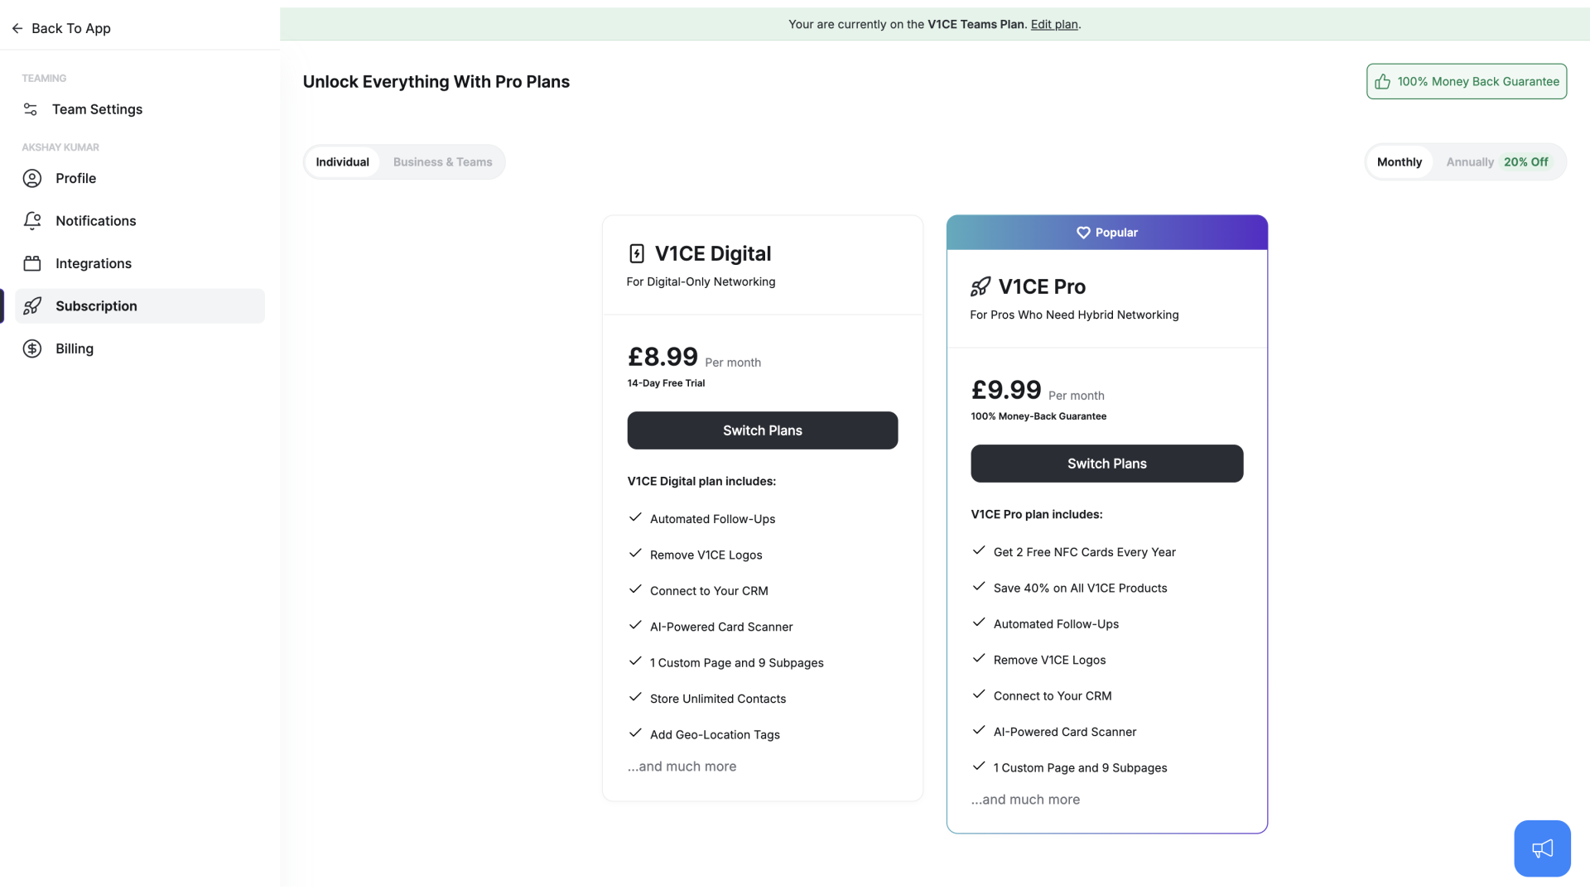Enable Annually 20% Off discount toggle

(x=1497, y=161)
